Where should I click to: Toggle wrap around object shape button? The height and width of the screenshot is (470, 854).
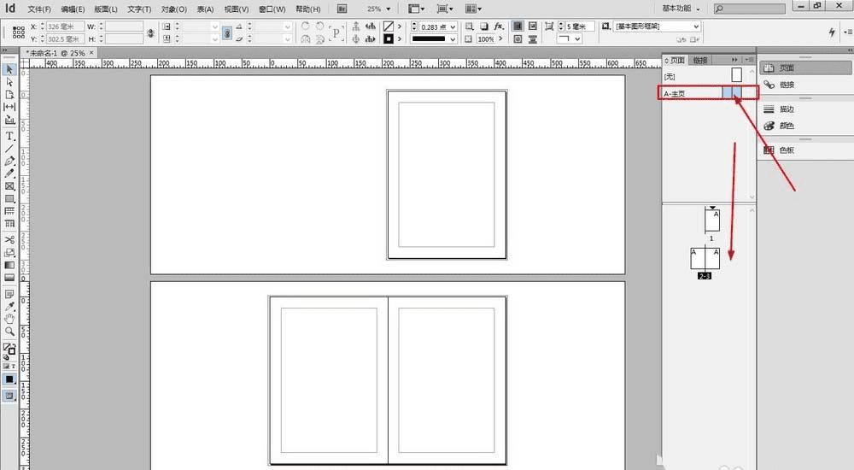[518, 39]
